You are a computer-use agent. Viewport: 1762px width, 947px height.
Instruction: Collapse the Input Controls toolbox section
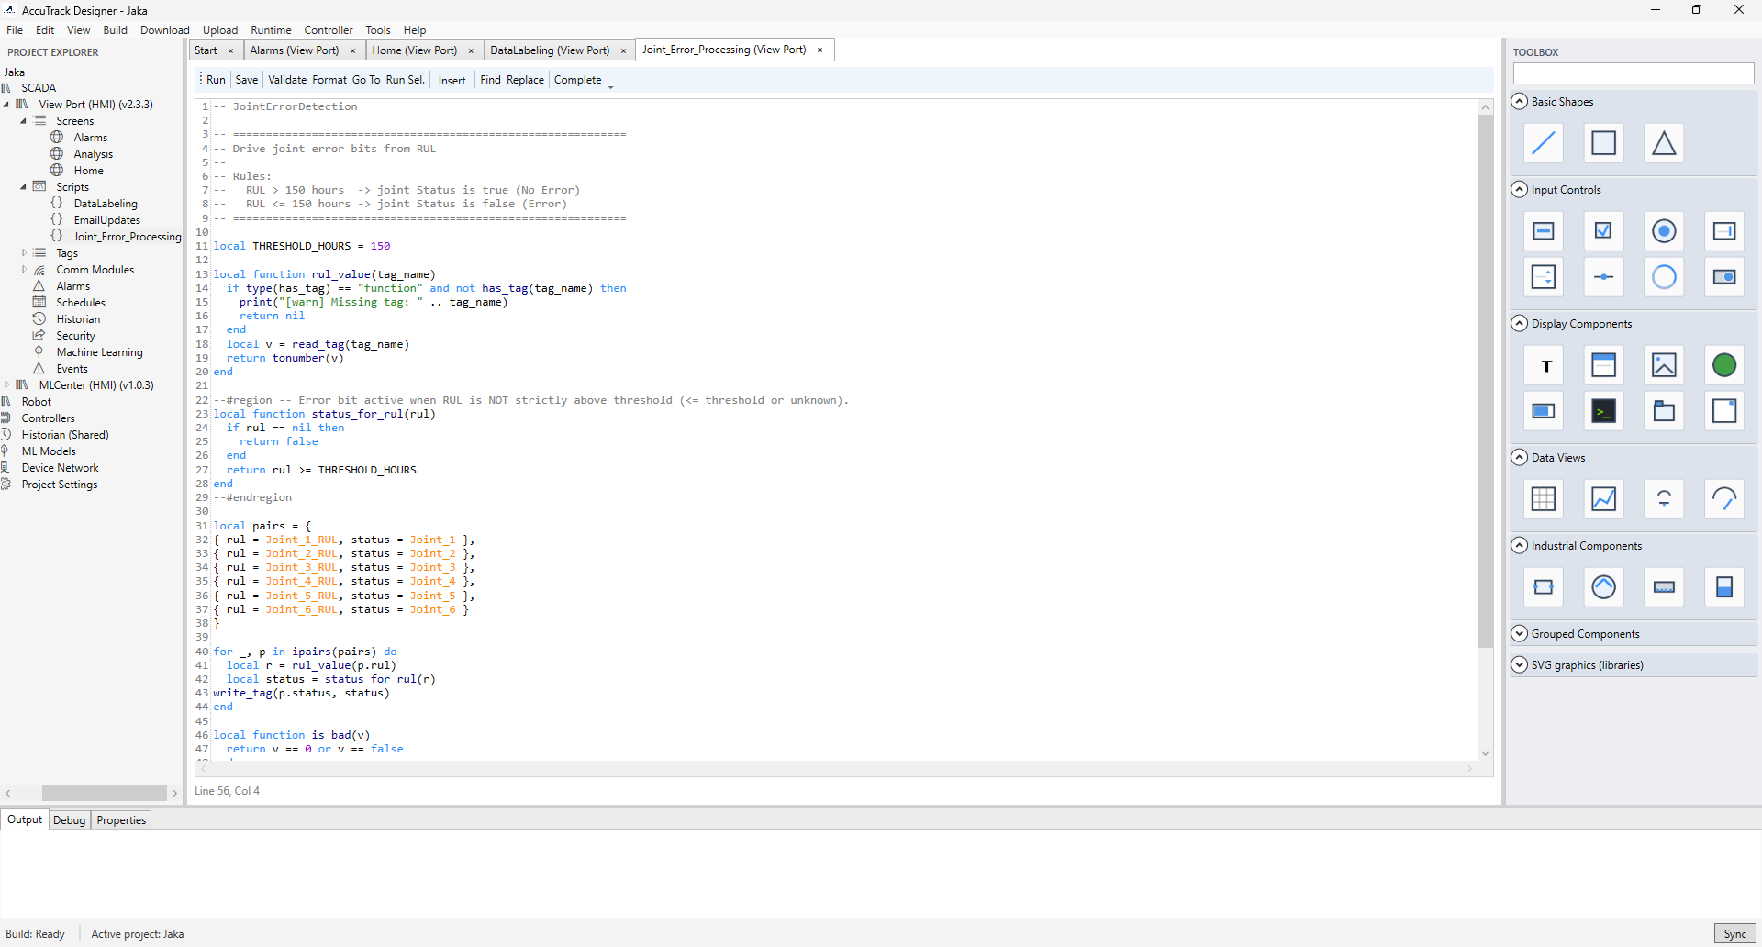(1520, 190)
